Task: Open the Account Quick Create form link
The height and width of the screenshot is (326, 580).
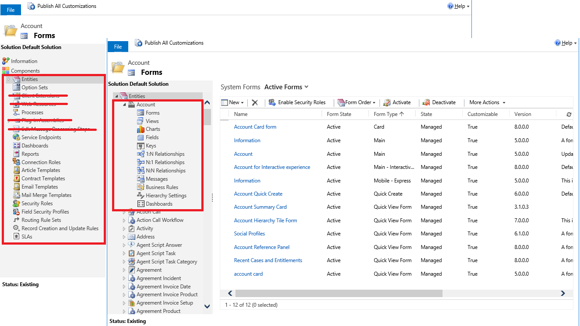Action: (x=258, y=194)
